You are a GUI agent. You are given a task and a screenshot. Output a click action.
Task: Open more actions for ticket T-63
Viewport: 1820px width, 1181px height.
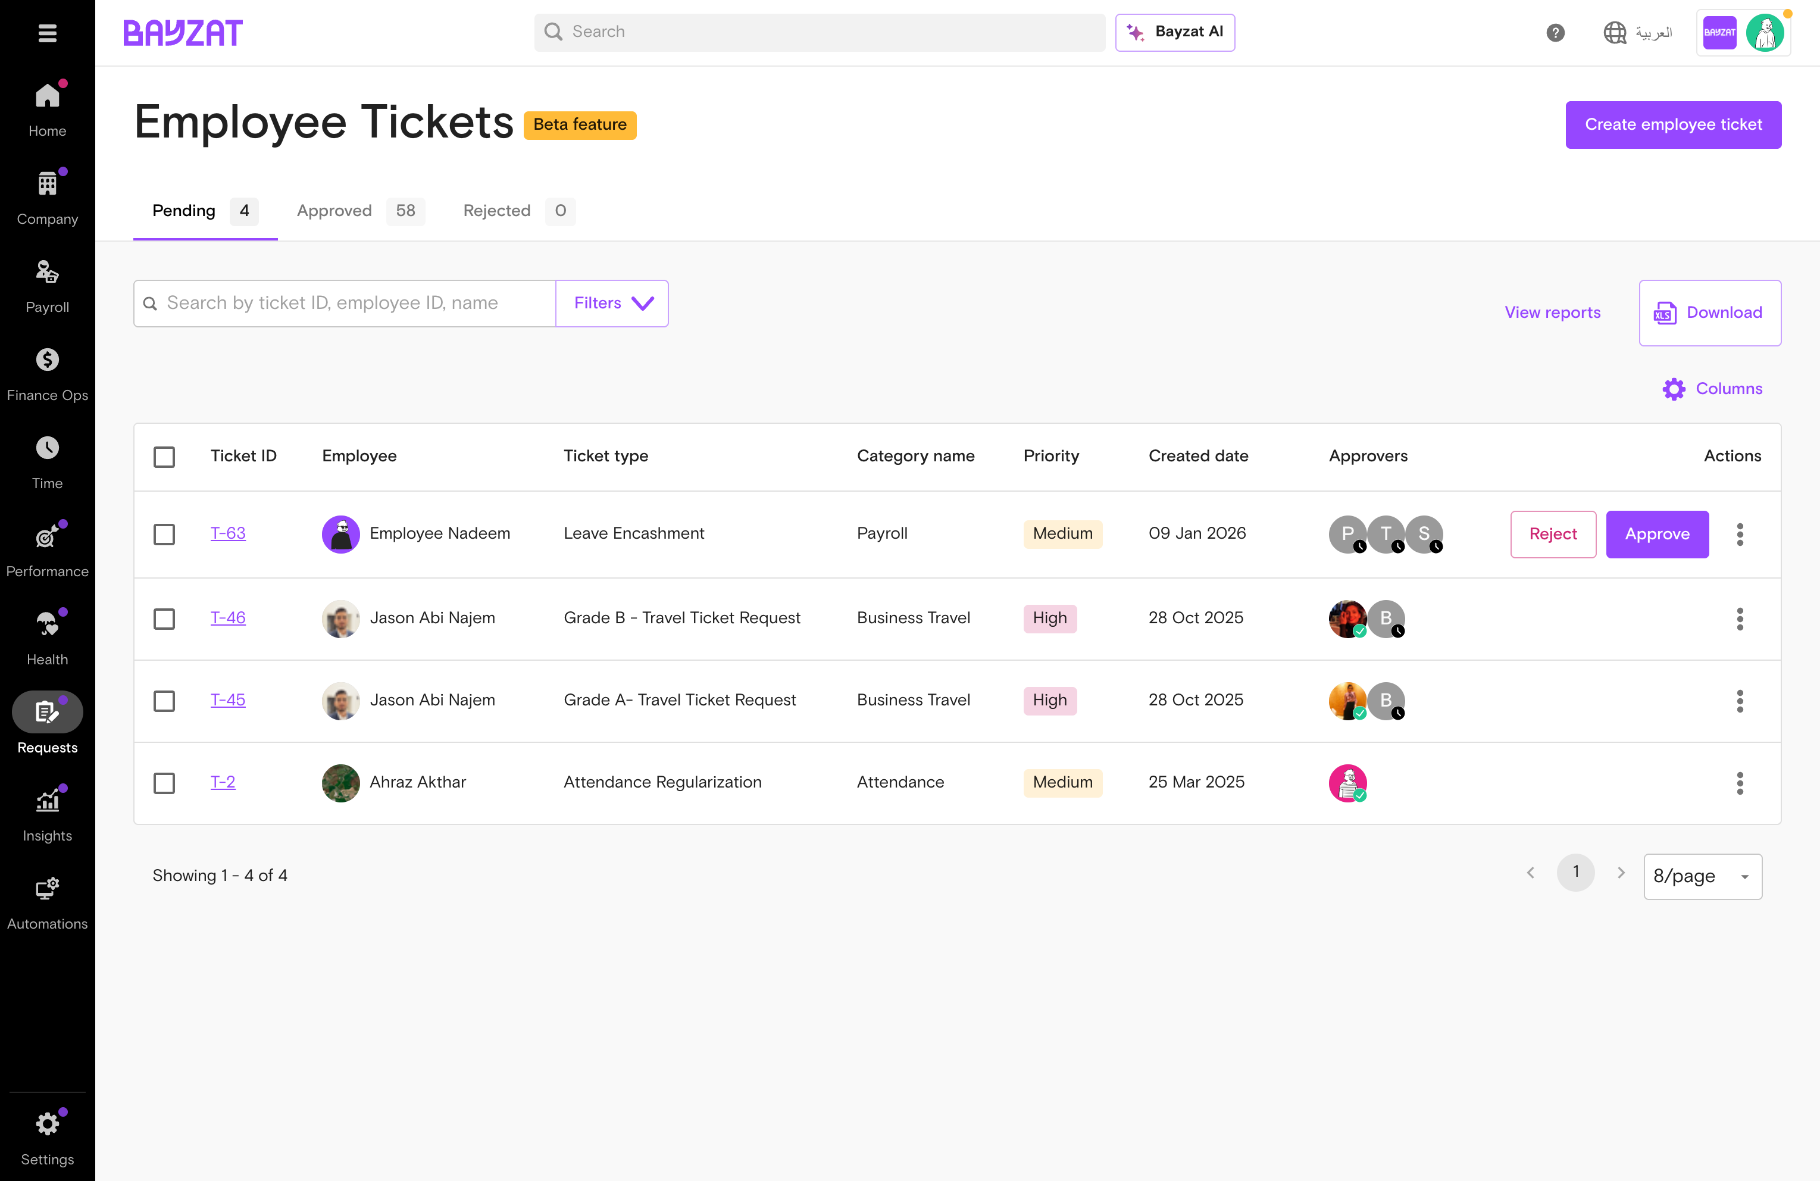tap(1740, 534)
